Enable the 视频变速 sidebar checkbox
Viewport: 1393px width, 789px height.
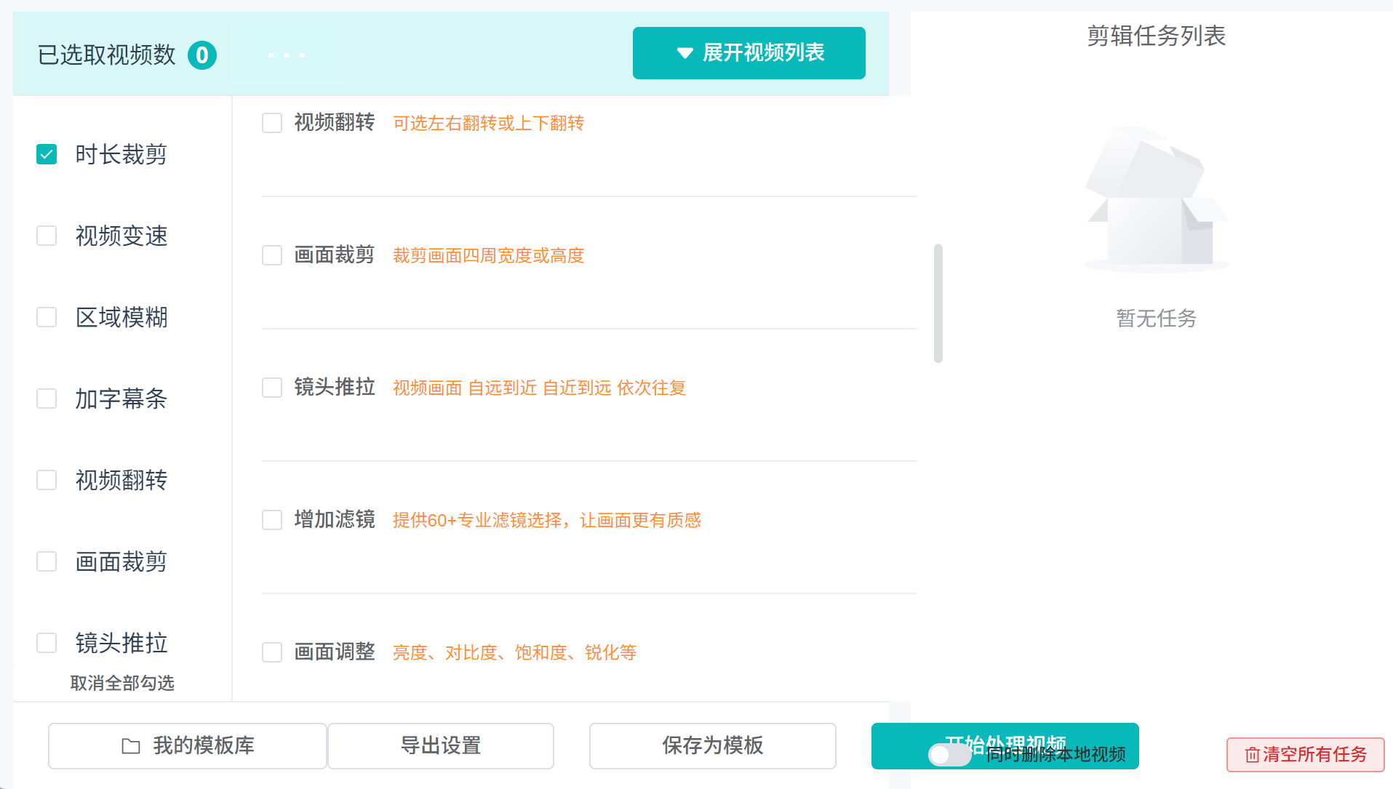(x=47, y=236)
